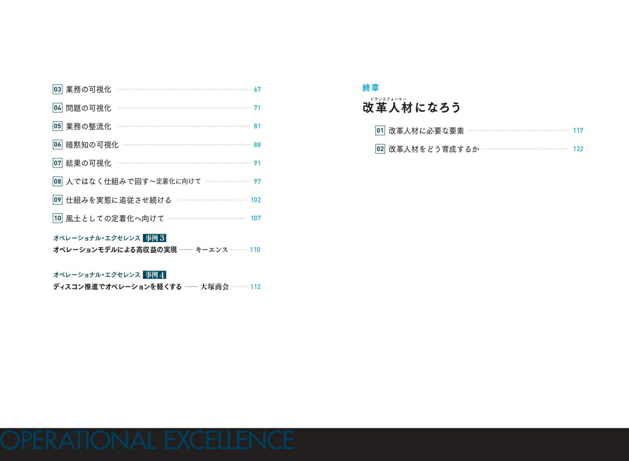
Task: Click page number 67
Action: [257, 90]
